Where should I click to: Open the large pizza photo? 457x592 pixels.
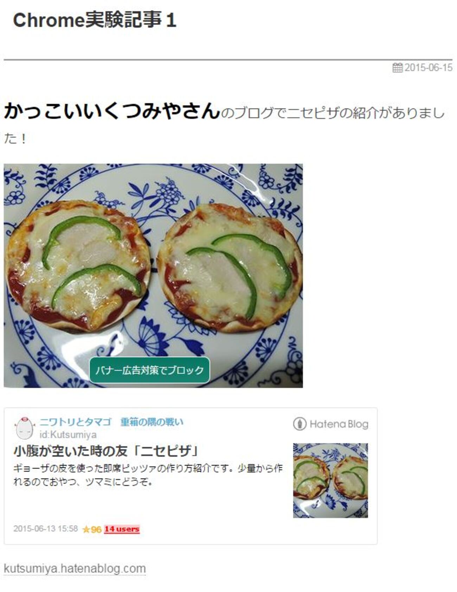point(153,275)
